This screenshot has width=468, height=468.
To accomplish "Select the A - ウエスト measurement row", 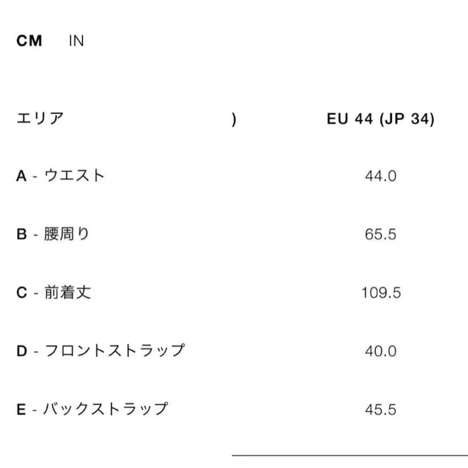I will (x=61, y=175).
